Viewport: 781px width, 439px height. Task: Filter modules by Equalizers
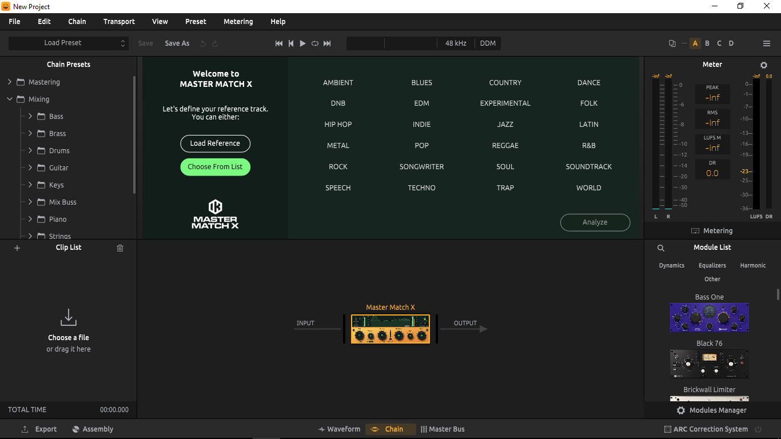[x=712, y=266]
